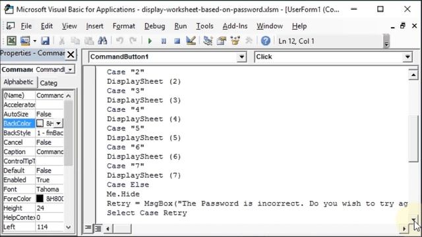Screen dimensions: 422x237
Task: Switch to the Alphabetic properties tab
Action: pos(18,82)
